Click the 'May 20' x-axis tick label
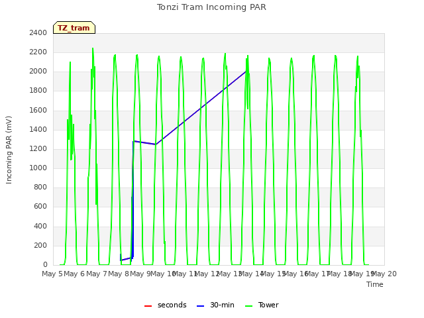 [384, 274]
